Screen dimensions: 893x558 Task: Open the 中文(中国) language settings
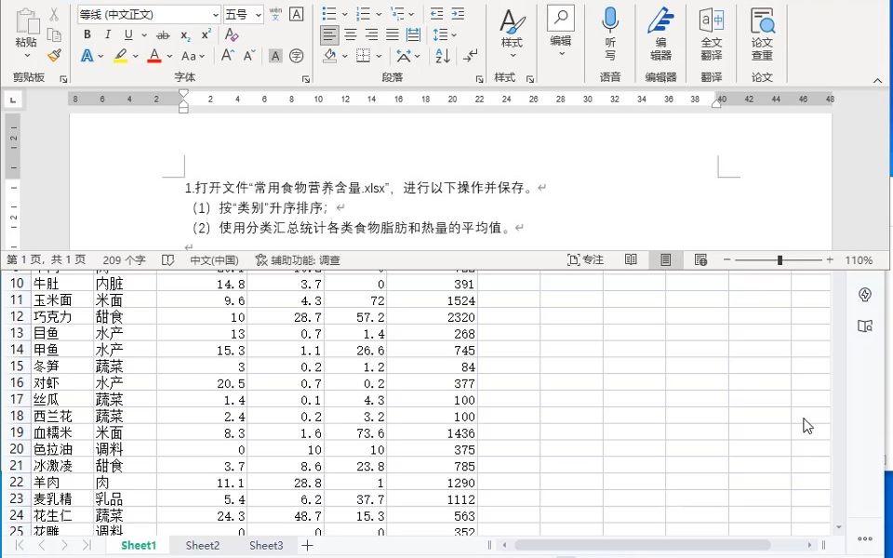(x=220, y=260)
